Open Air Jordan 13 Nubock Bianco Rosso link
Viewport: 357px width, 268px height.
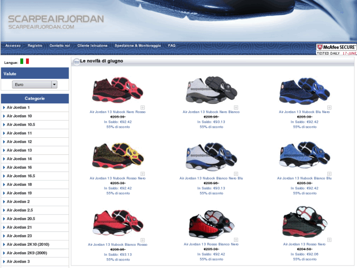coord(117,244)
